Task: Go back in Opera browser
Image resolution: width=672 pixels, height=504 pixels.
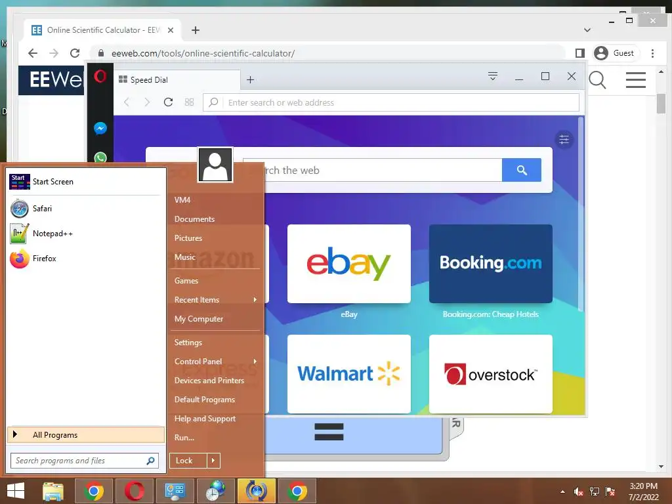Action: (127, 102)
